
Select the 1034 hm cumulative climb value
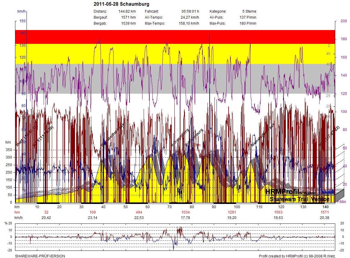(185, 212)
